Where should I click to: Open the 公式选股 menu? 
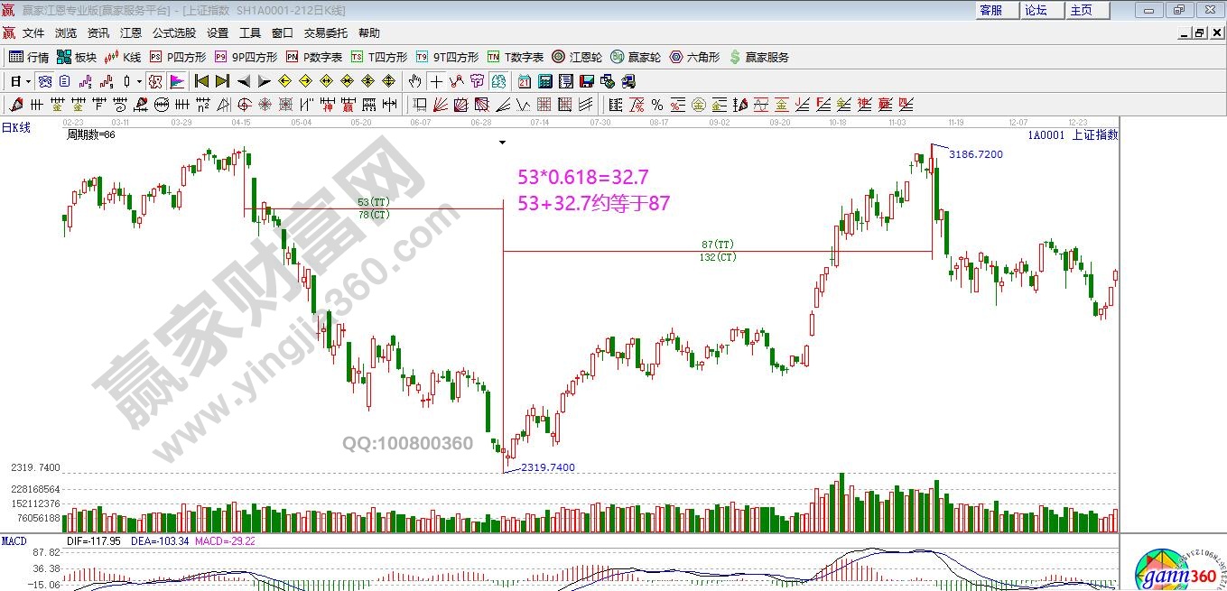(173, 33)
